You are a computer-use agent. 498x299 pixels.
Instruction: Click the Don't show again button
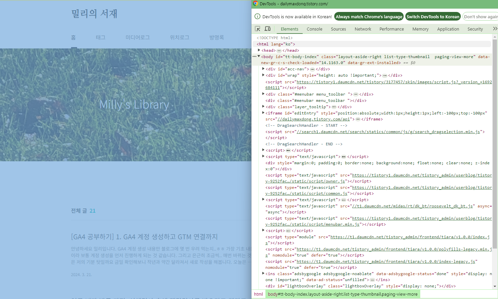click(481, 17)
